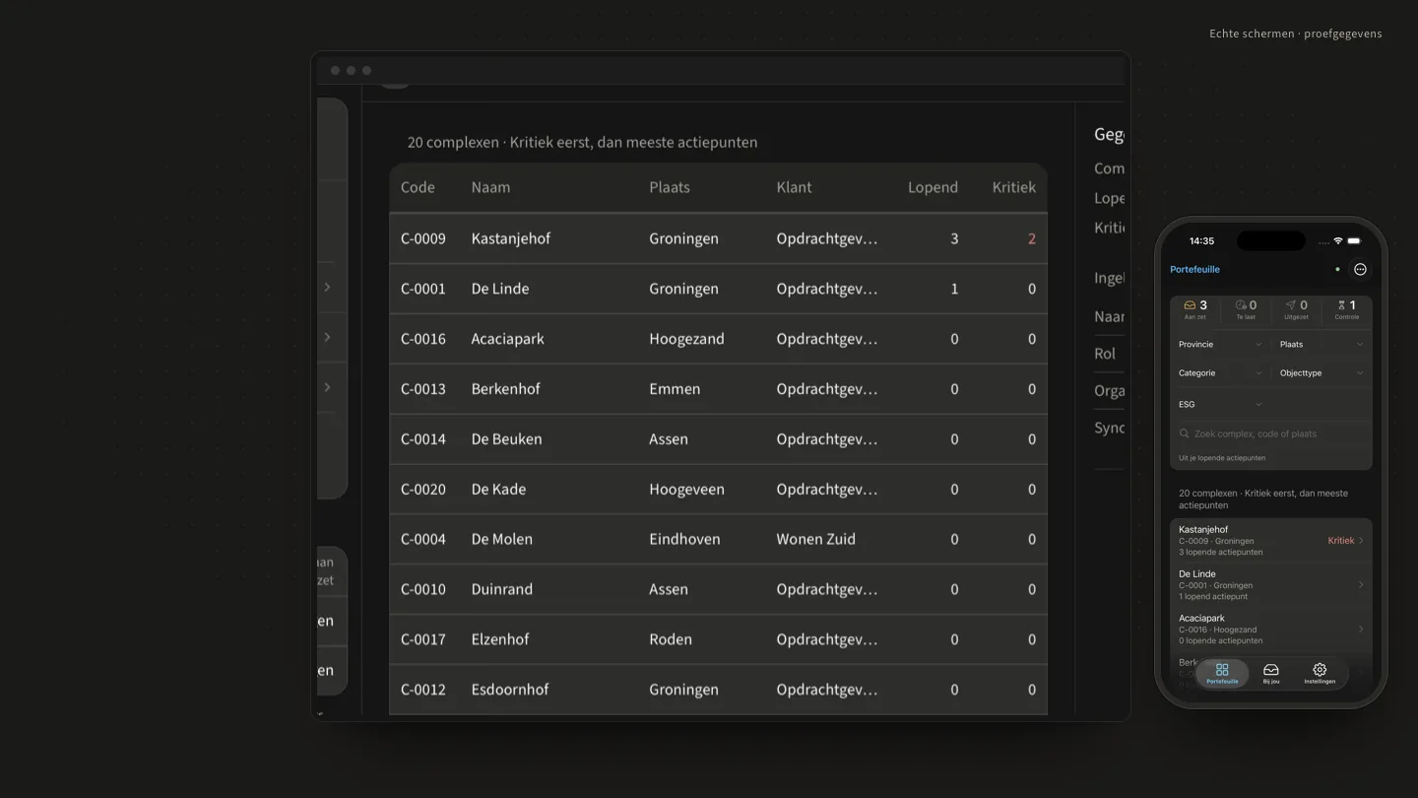Click the red critical count 2 for Kastanjehof

pos(1031,238)
